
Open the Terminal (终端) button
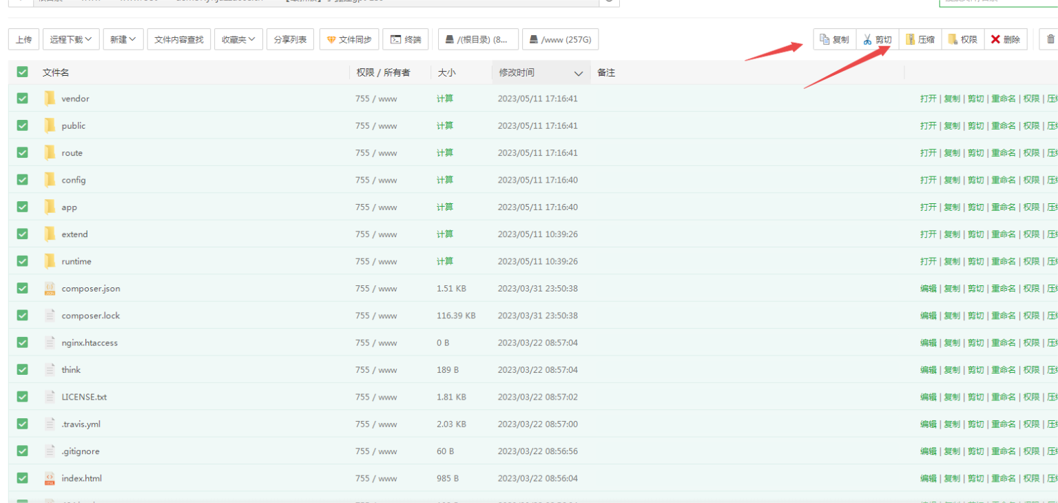(x=406, y=39)
